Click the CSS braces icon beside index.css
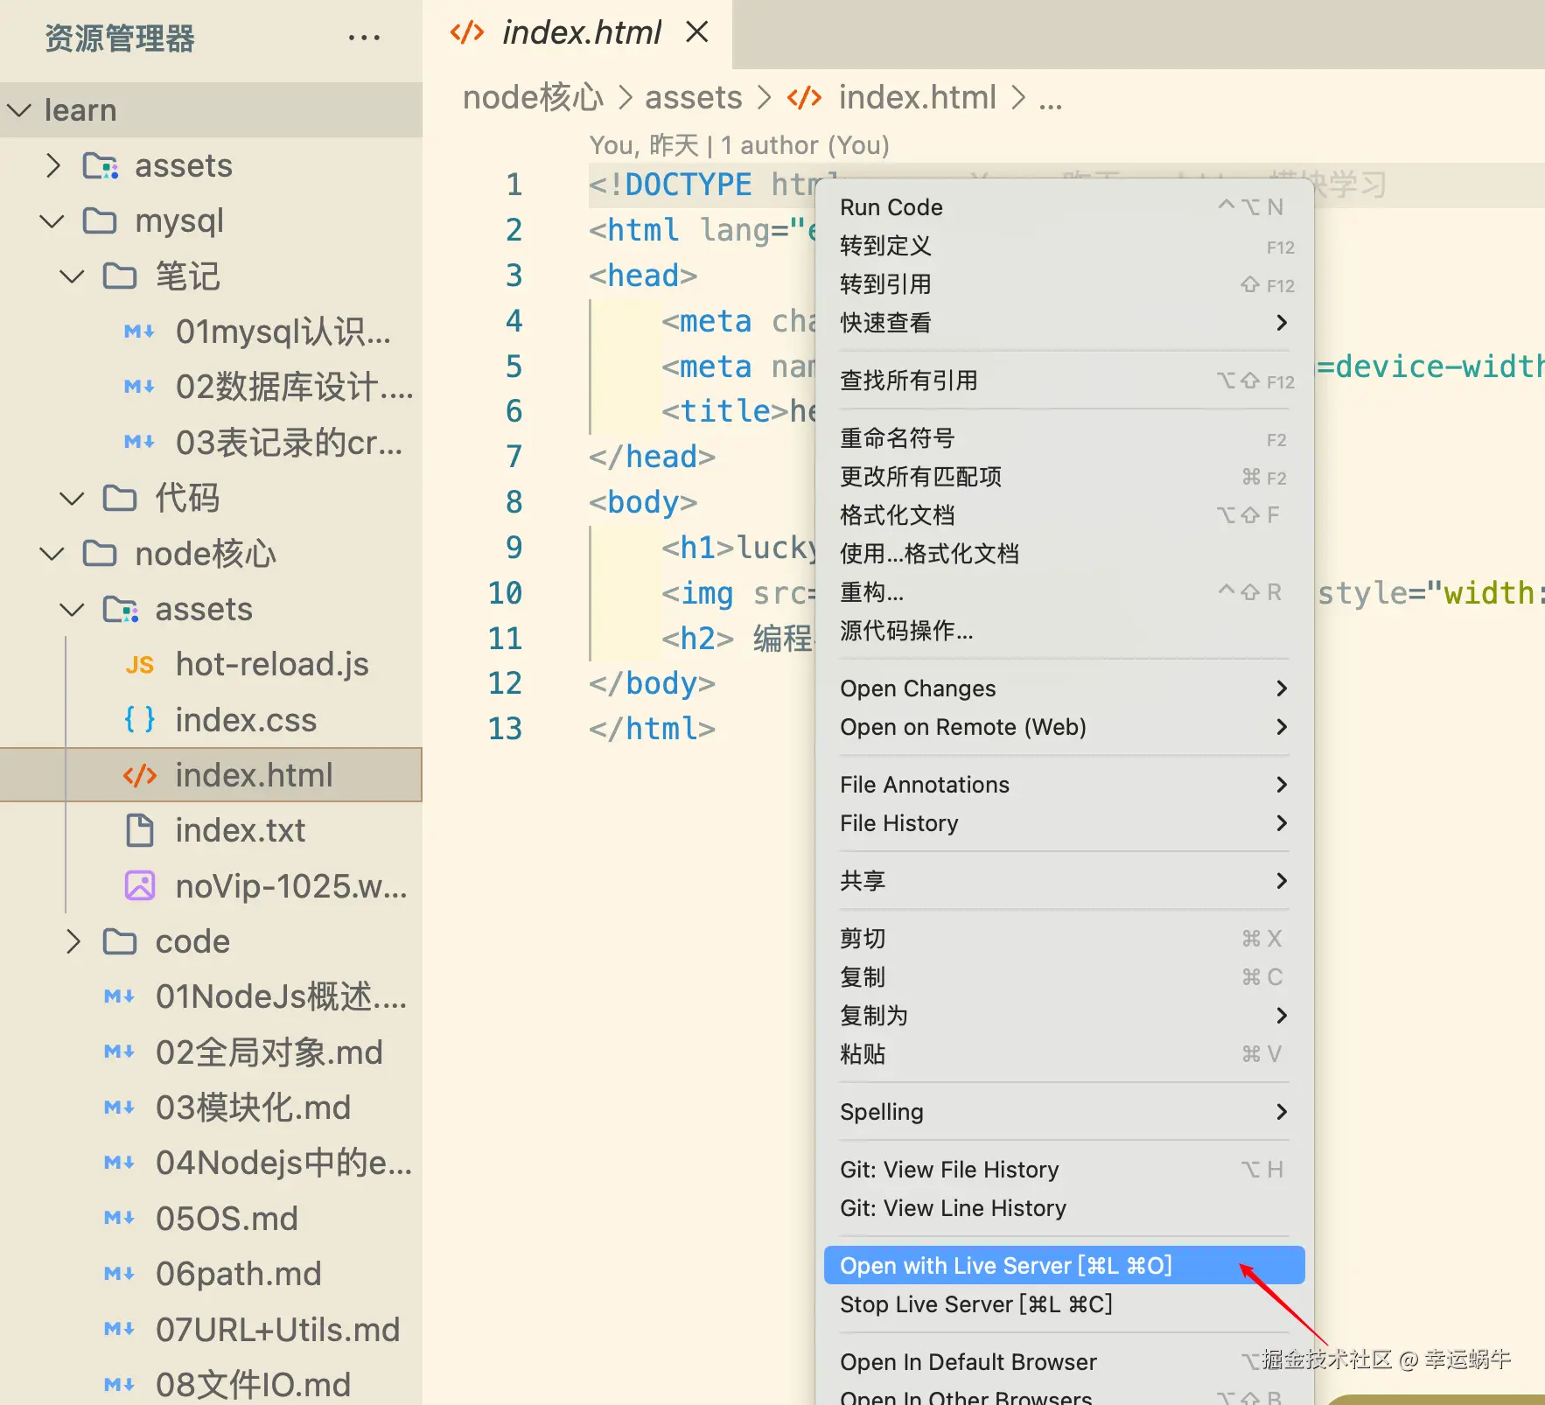The height and width of the screenshot is (1405, 1545). click(x=140, y=720)
